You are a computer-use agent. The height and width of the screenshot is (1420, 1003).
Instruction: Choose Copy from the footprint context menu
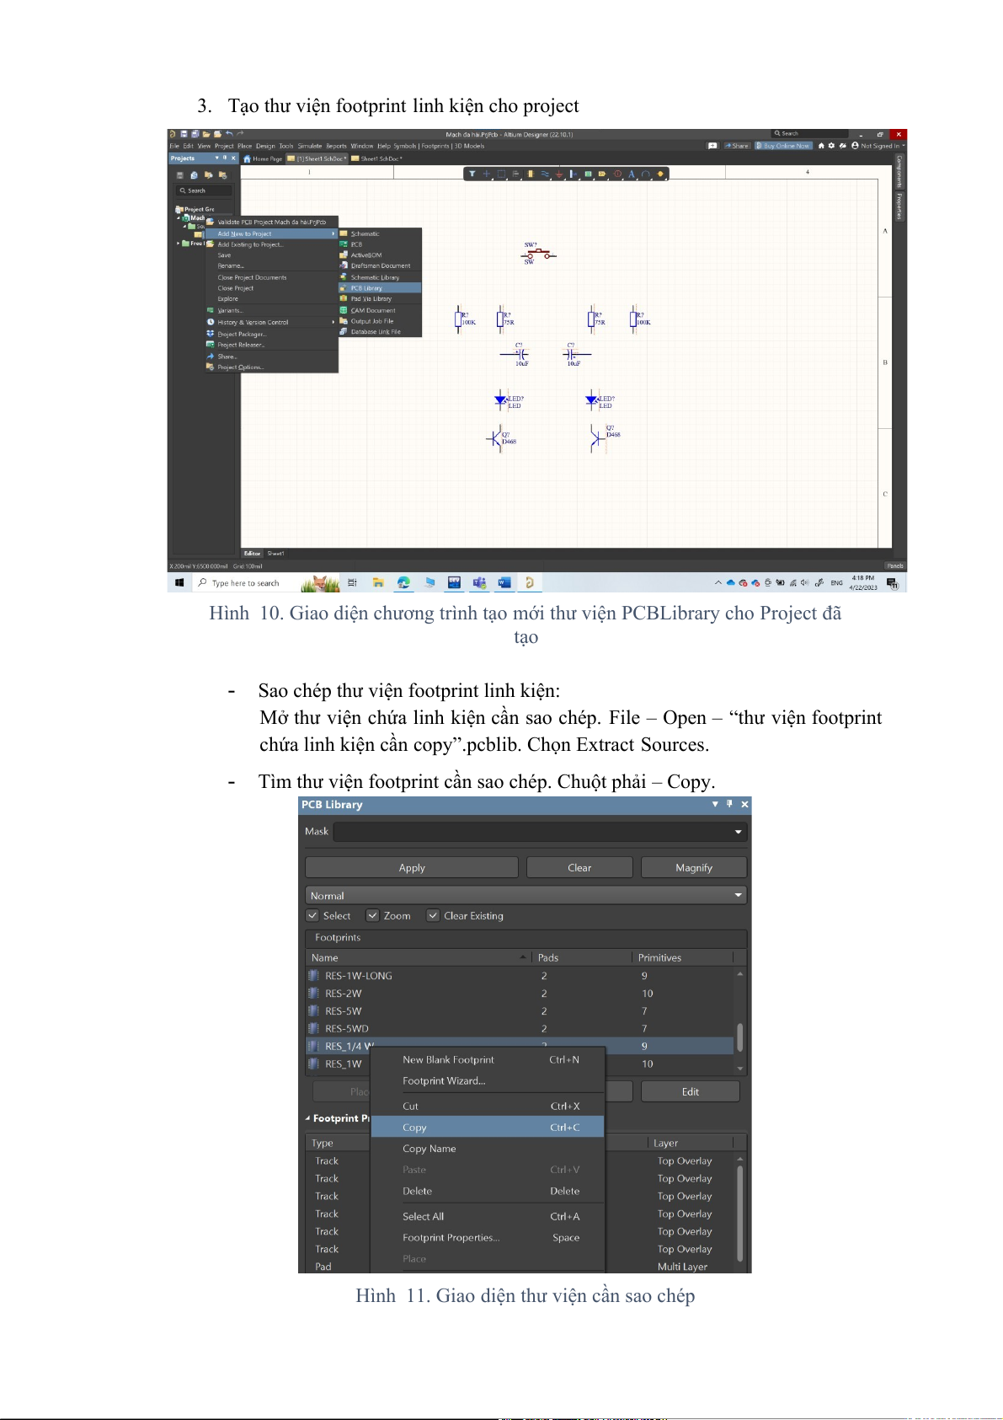point(414,1128)
